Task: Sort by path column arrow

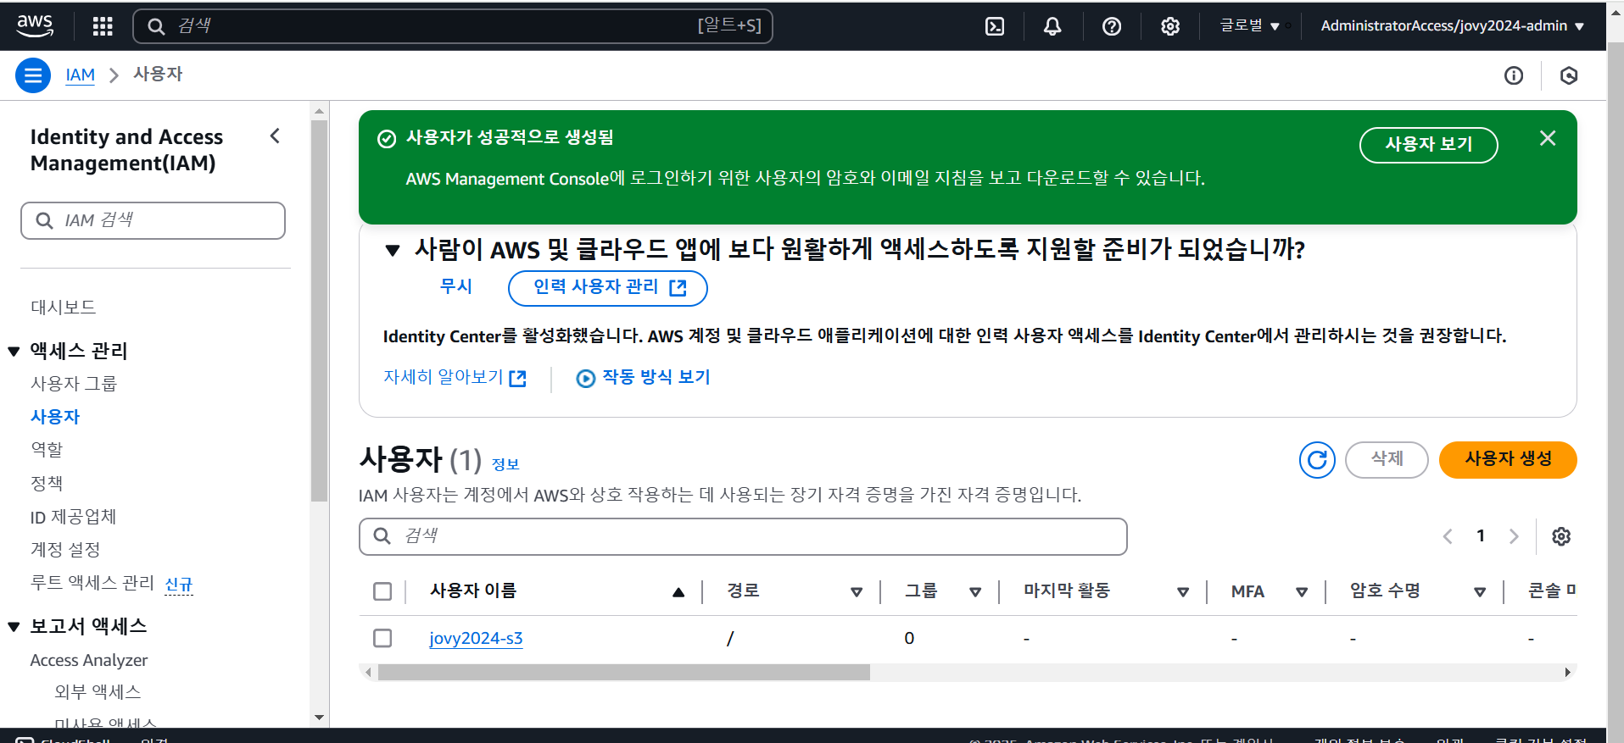Action: pos(857,592)
